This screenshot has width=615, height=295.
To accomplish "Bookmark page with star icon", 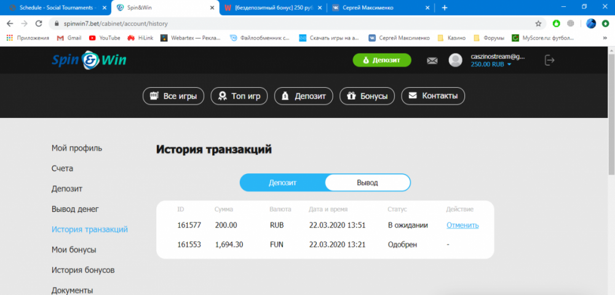I will tap(538, 23).
